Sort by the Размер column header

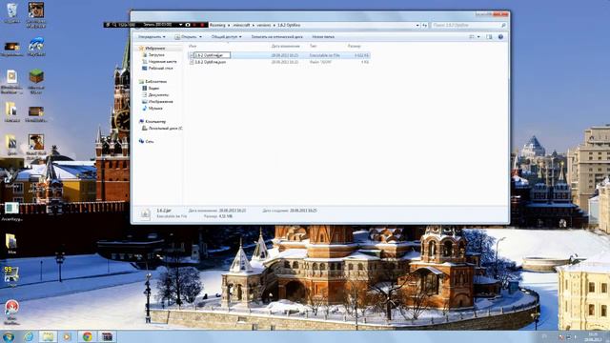354,47
